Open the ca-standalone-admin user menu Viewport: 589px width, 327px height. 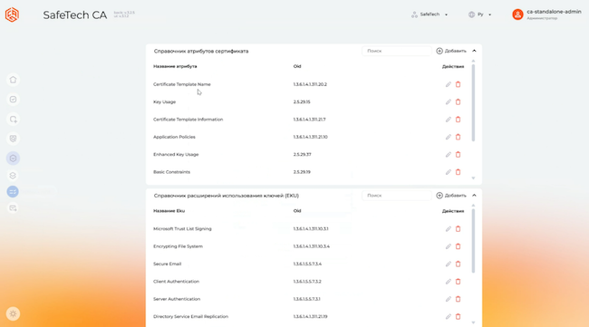click(546, 14)
